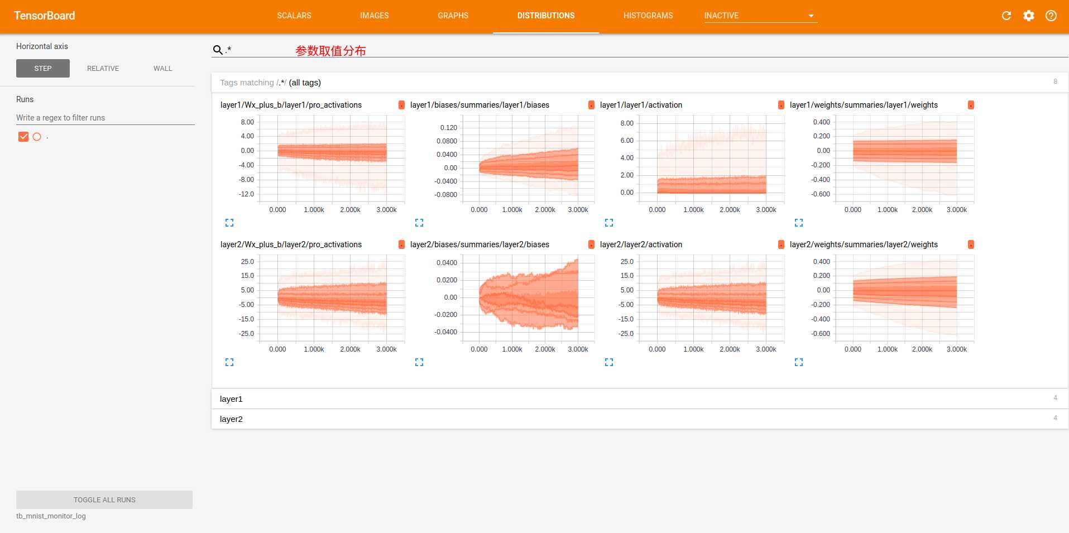Viewport: 1069px width, 533px height.
Task: Collapse the 'Tags matching' all tags section
Action: (640, 83)
